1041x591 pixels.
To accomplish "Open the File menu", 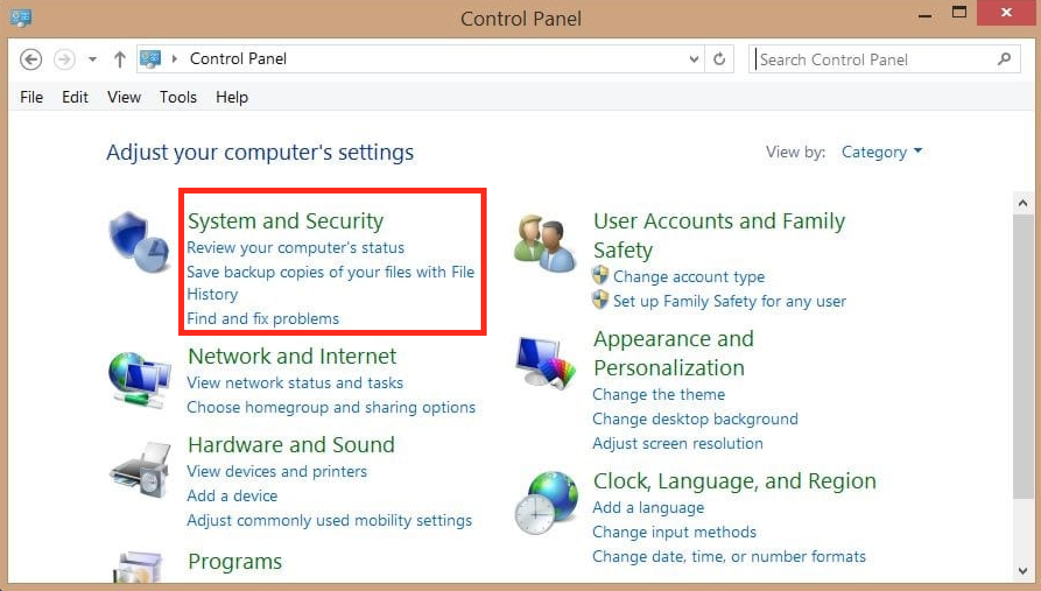I will coord(31,97).
